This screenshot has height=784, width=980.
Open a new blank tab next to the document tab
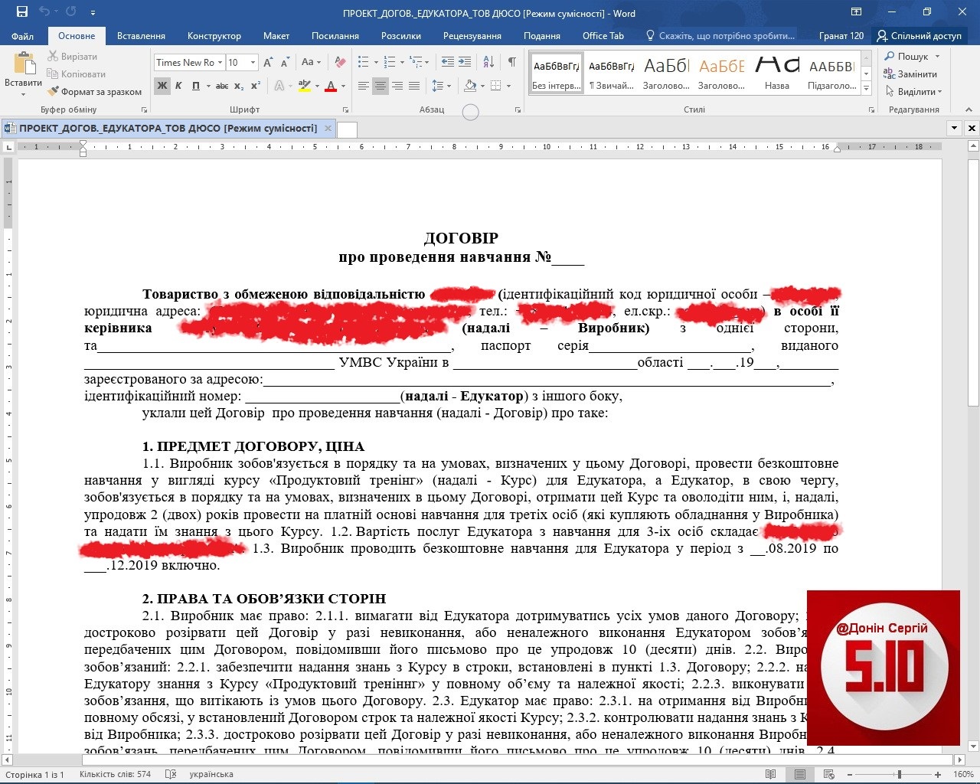click(348, 129)
